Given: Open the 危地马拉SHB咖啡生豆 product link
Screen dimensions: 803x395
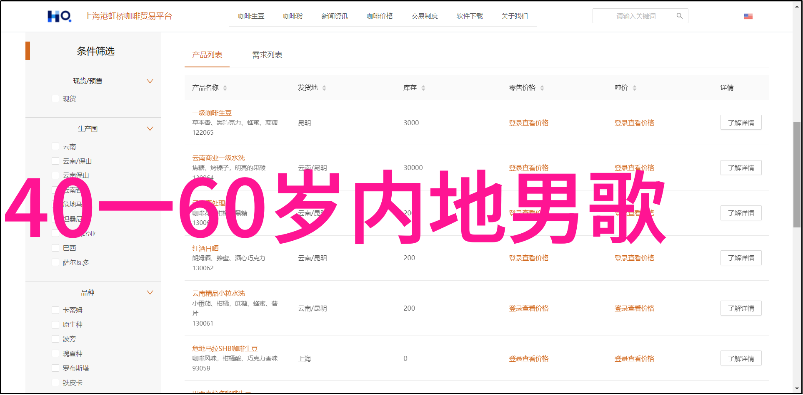Looking at the screenshot, I should point(225,348).
